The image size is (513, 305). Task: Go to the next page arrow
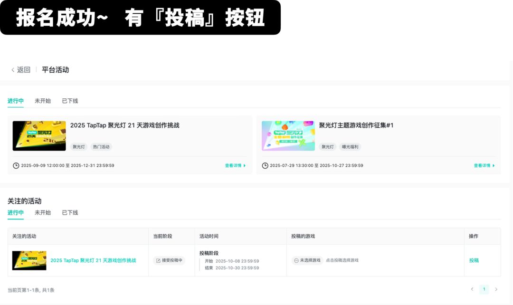[496, 289]
